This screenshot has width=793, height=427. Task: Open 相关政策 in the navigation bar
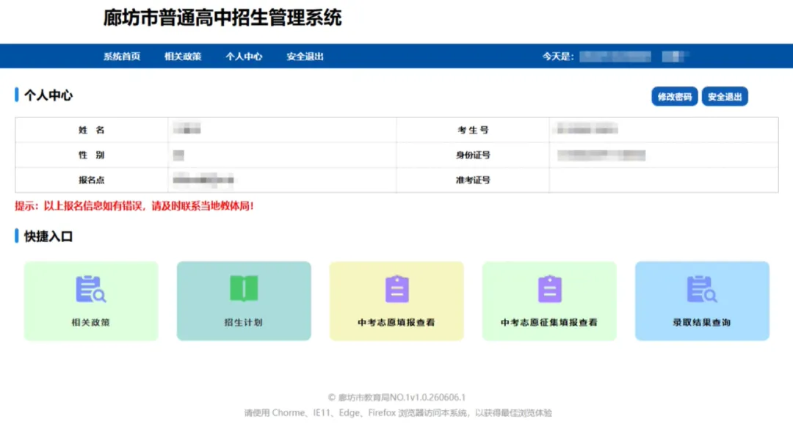183,56
